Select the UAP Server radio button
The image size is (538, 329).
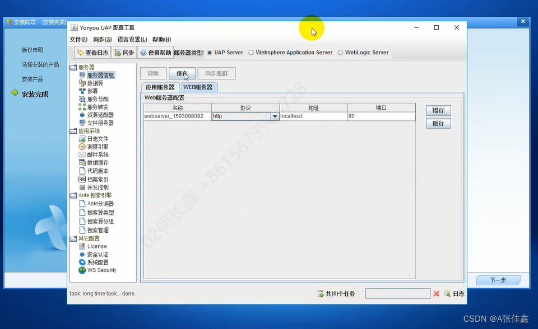point(210,53)
